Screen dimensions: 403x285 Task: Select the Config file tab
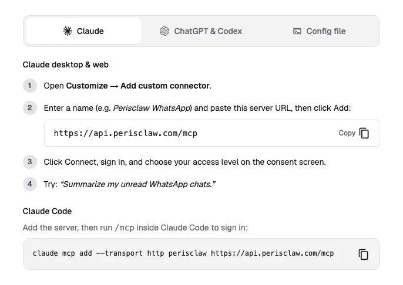[x=319, y=31]
